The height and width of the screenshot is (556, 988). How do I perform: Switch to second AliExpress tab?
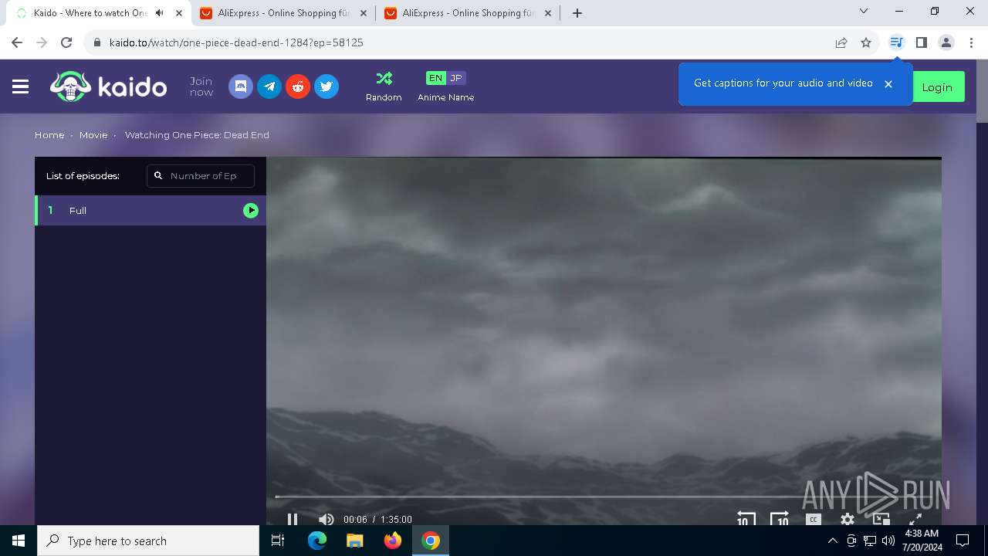(468, 13)
